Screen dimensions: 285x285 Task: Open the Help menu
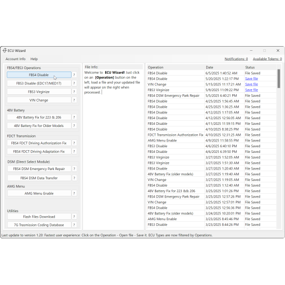point(34,59)
